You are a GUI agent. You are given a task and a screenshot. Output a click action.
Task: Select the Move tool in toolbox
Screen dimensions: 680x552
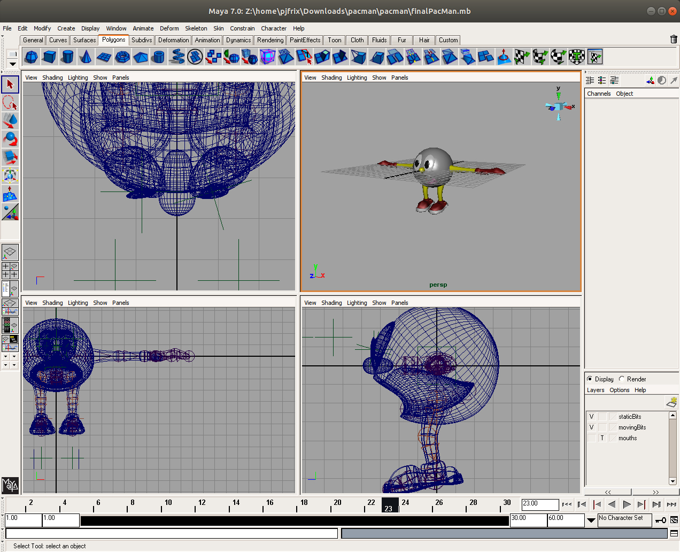coord(10,121)
